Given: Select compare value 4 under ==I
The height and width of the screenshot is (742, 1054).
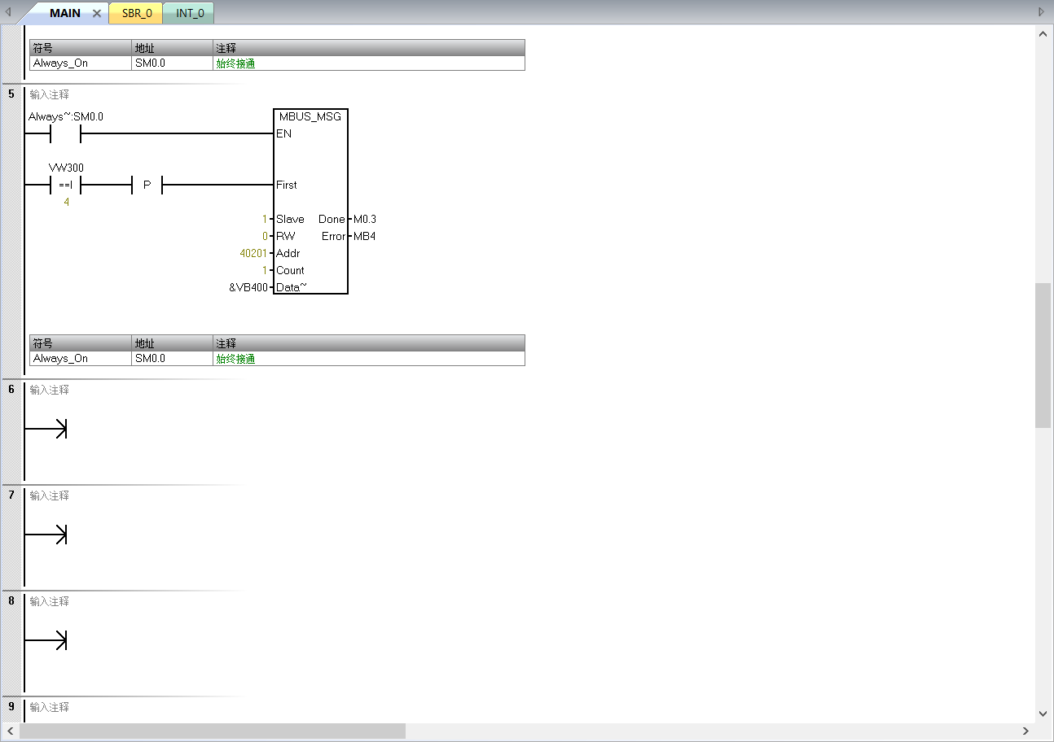Looking at the screenshot, I should point(67,202).
